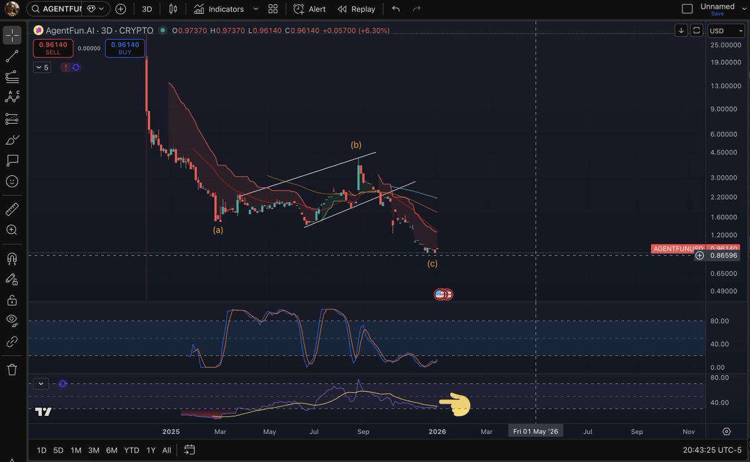The height and width of the screenshot is (462, 750).
Task: Open the emoji icons tool
Action: pos(12,182)
